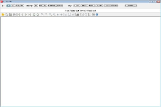Select the text selection T tool
161x107 pixels.
[x=90, y=14]
